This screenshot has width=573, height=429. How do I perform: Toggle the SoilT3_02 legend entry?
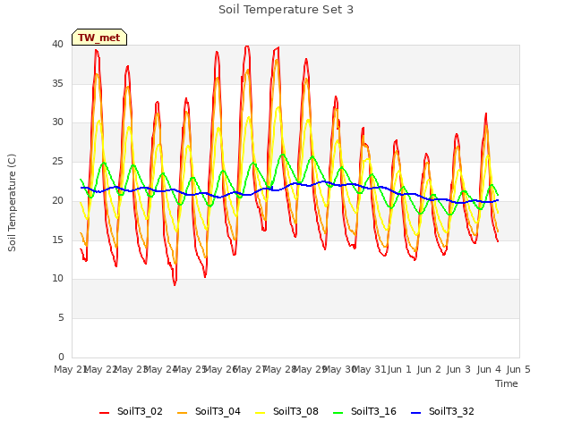point(131,412)
